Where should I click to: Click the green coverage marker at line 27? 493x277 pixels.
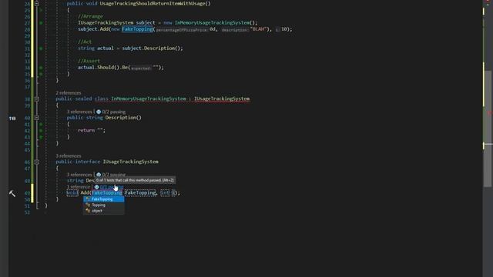tap(41, 23)
